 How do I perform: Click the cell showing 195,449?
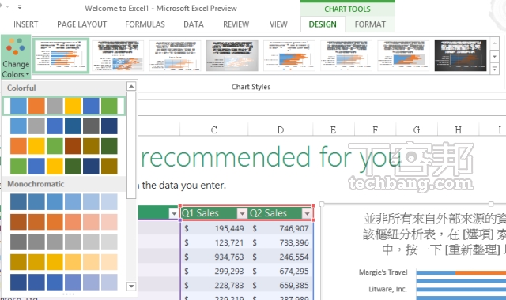(214, 228)
